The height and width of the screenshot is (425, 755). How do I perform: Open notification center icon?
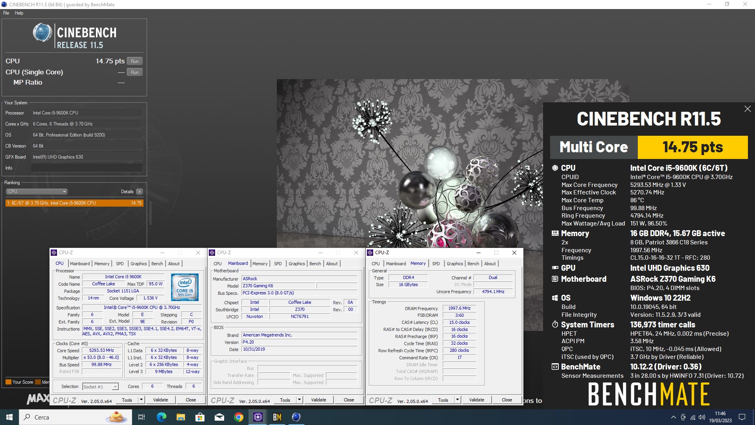[x=742, y=417]
